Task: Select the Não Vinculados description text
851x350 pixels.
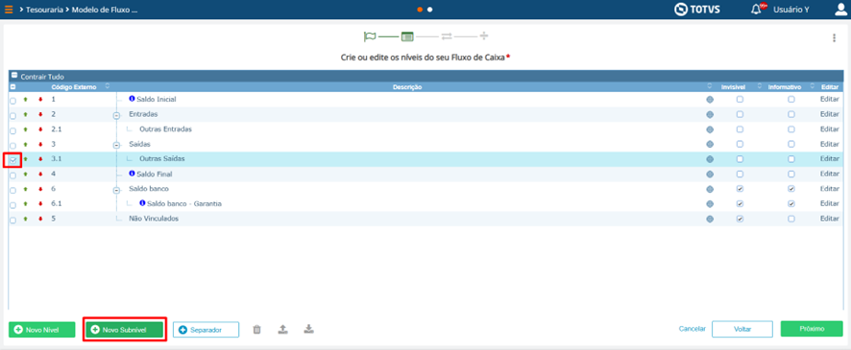Action: click(154, 219)
